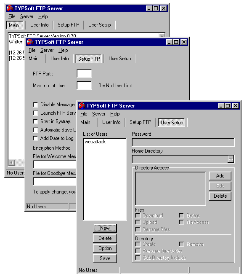Switch to User Setup tab in back window
This screenshot has width=244, height=274.
99,25
